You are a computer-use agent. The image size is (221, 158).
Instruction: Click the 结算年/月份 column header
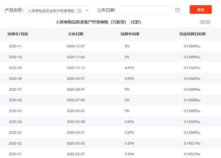[x=18, y=34]
